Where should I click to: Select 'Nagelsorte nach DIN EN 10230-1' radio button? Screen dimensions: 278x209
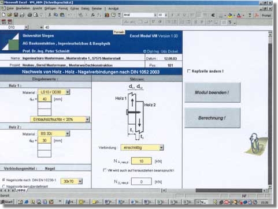point(3,180)
